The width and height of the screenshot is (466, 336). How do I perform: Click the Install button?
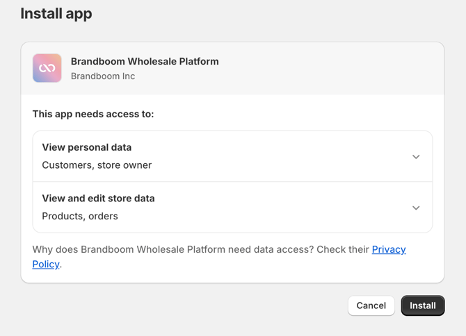(x=422, y=305)
